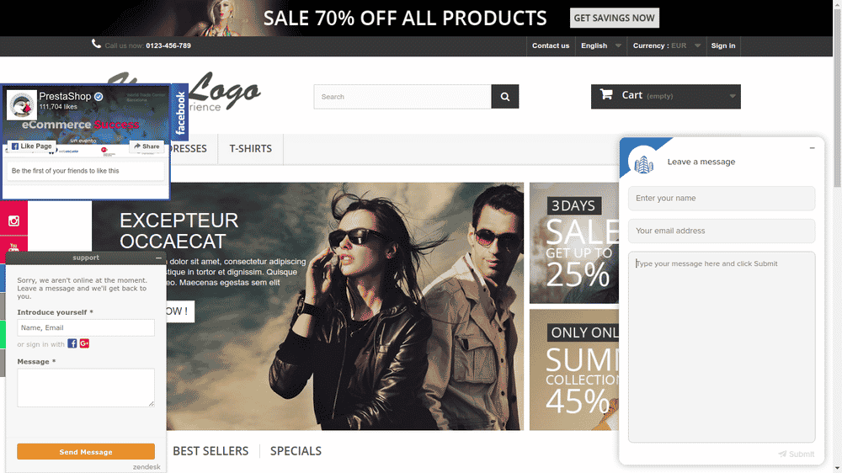Open the T-SHIRTS menu tab
The height and width of the screenshot is (473, 842).
250,149
